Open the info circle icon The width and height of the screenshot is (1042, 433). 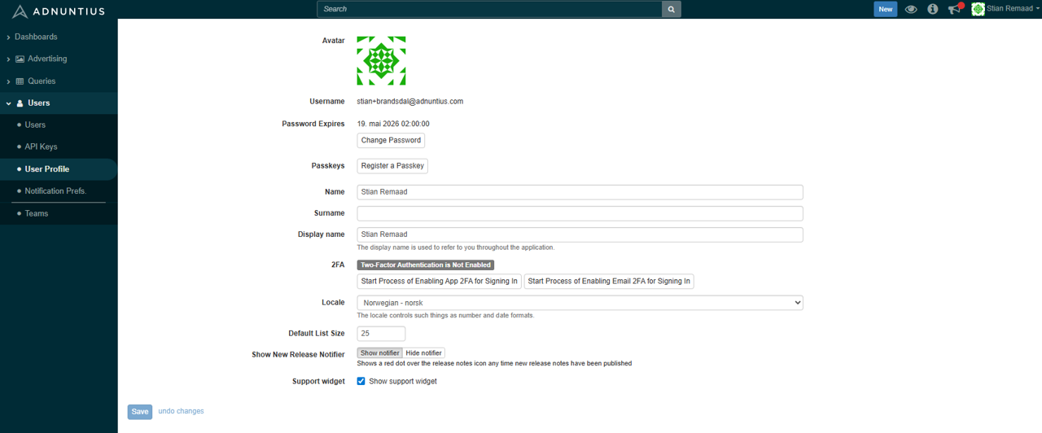coord(933,9)
